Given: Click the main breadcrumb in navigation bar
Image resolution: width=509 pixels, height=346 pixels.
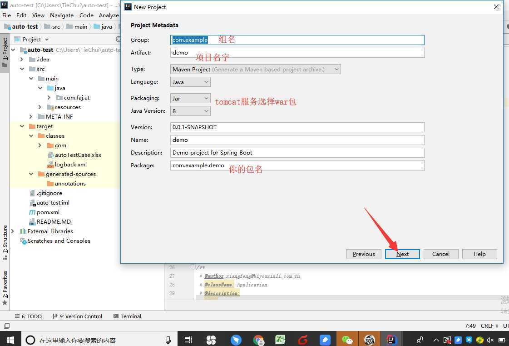Looking at the screenshot, I should pos(77,27).
